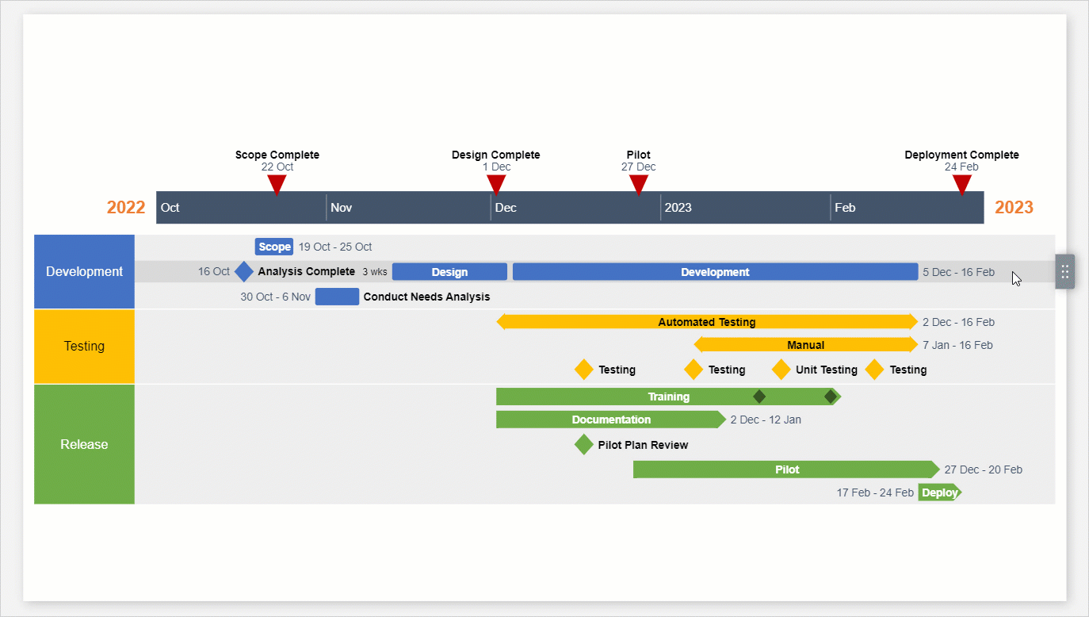Click the Deploy arrow shape

[x=938, y=492]
